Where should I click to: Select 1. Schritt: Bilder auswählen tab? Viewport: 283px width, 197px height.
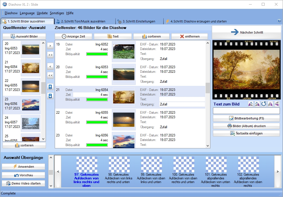28,21
